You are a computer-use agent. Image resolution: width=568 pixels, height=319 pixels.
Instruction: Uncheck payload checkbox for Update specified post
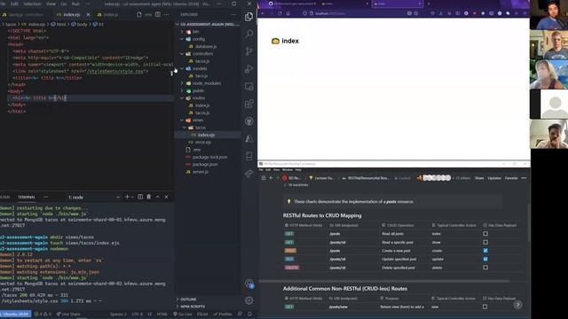pos(485,259)
